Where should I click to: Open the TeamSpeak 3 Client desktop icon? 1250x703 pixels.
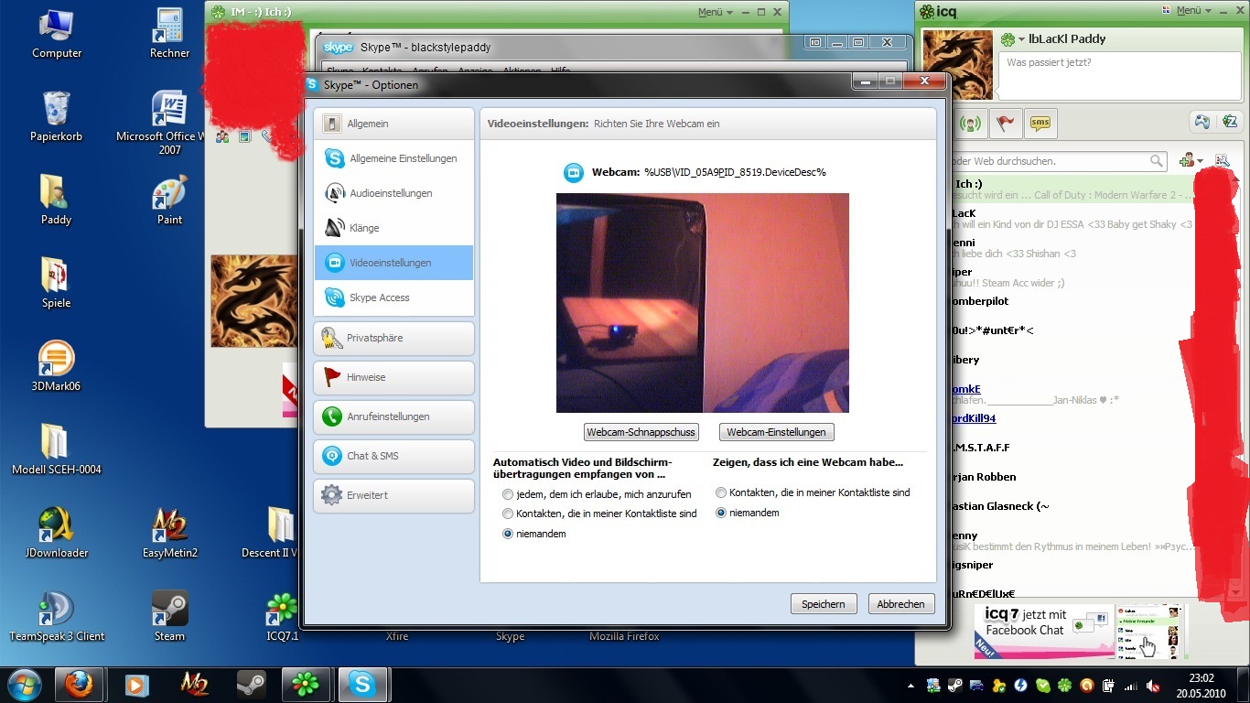tap(57, 616)
